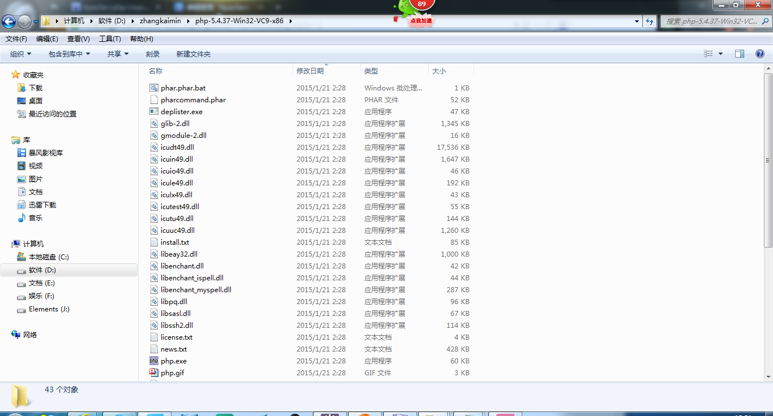This screenshot has width=773, height=416.
Task: Select the file license.txt
Action: tap(177, 337)
